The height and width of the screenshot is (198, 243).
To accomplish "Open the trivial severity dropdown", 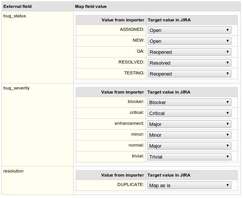I will 189,157.
